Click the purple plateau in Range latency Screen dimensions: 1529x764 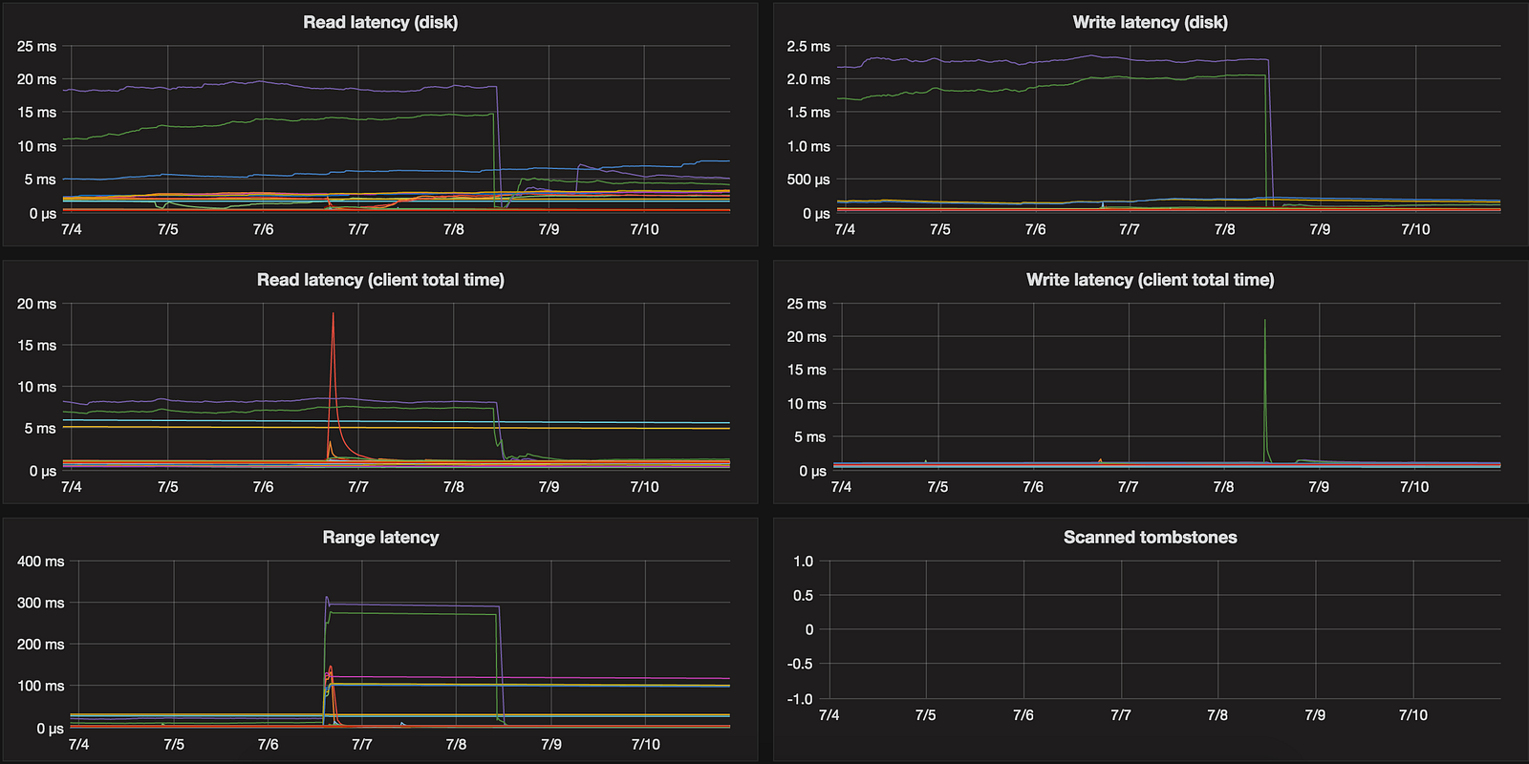(411, 605)
